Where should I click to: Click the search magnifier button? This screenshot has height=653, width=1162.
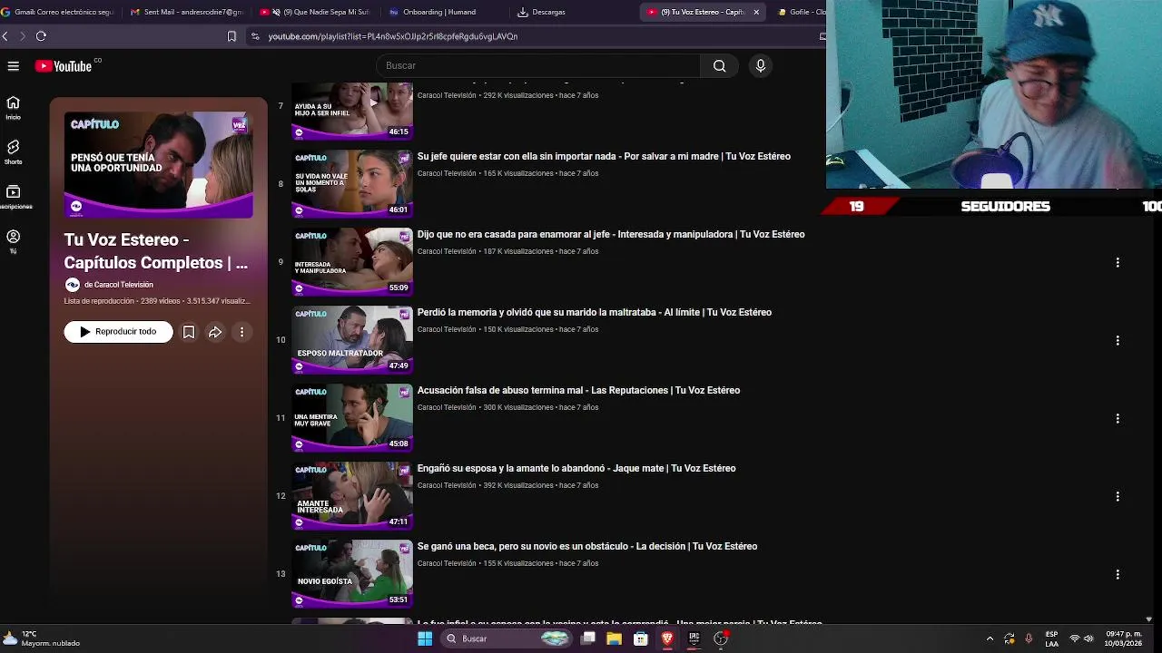[719, 65]
